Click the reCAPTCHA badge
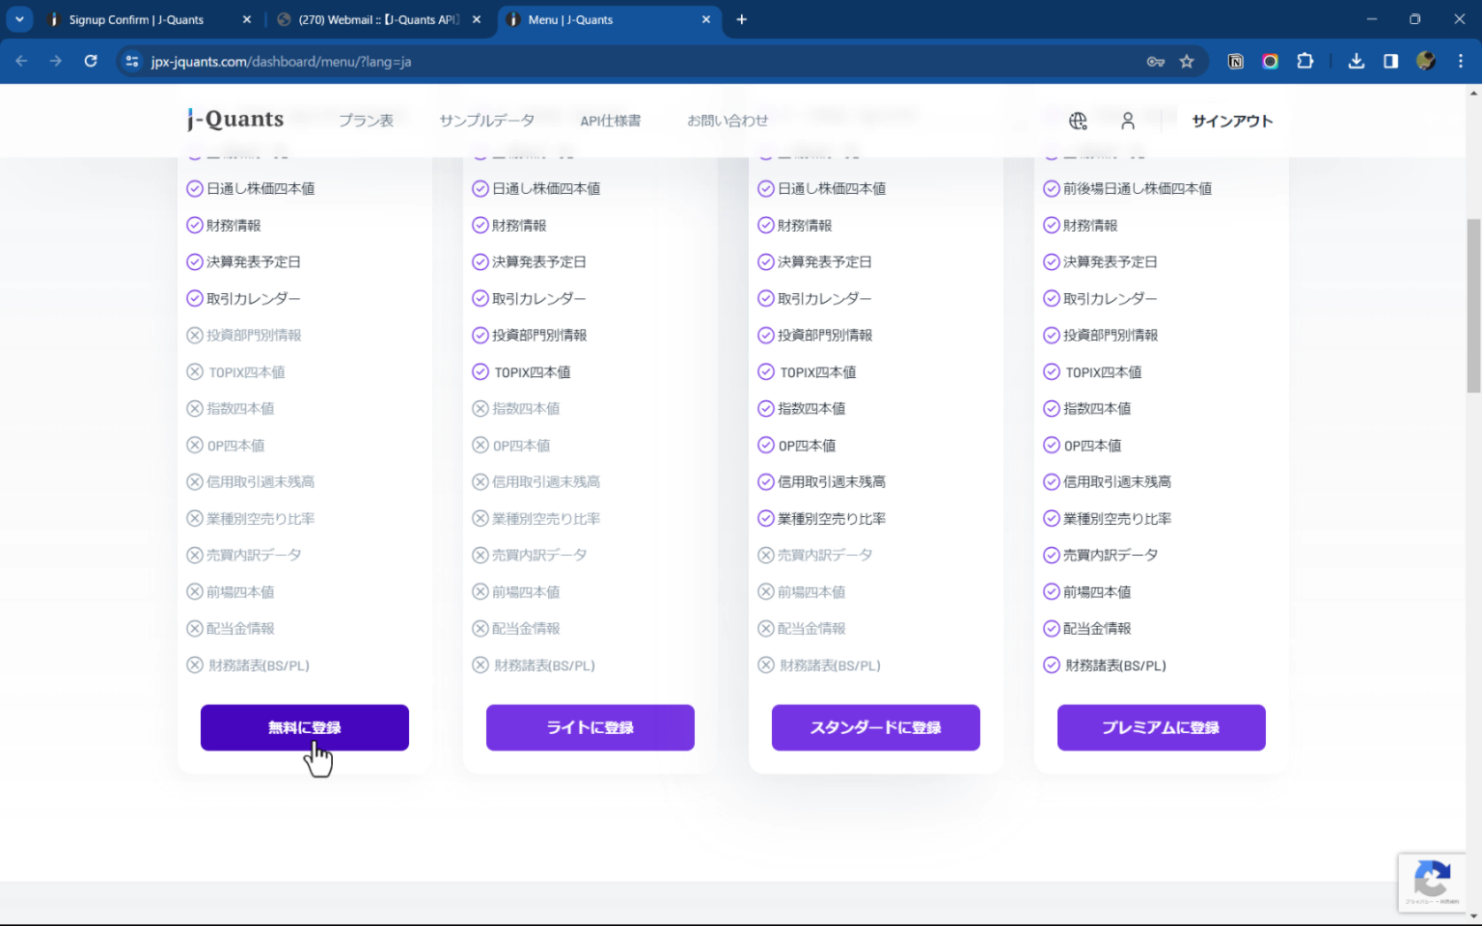 [x=1432, y=882]
